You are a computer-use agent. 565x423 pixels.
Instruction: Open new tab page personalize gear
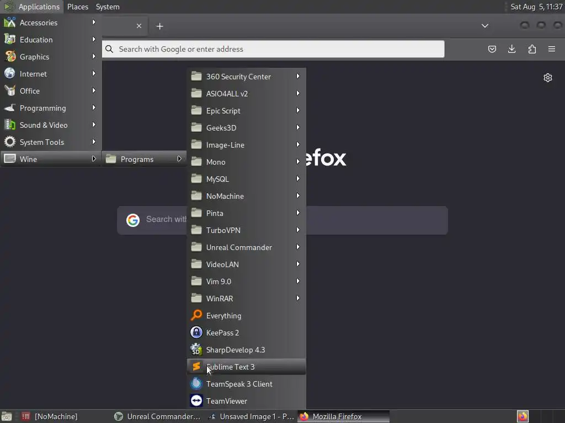coord(548,78)
